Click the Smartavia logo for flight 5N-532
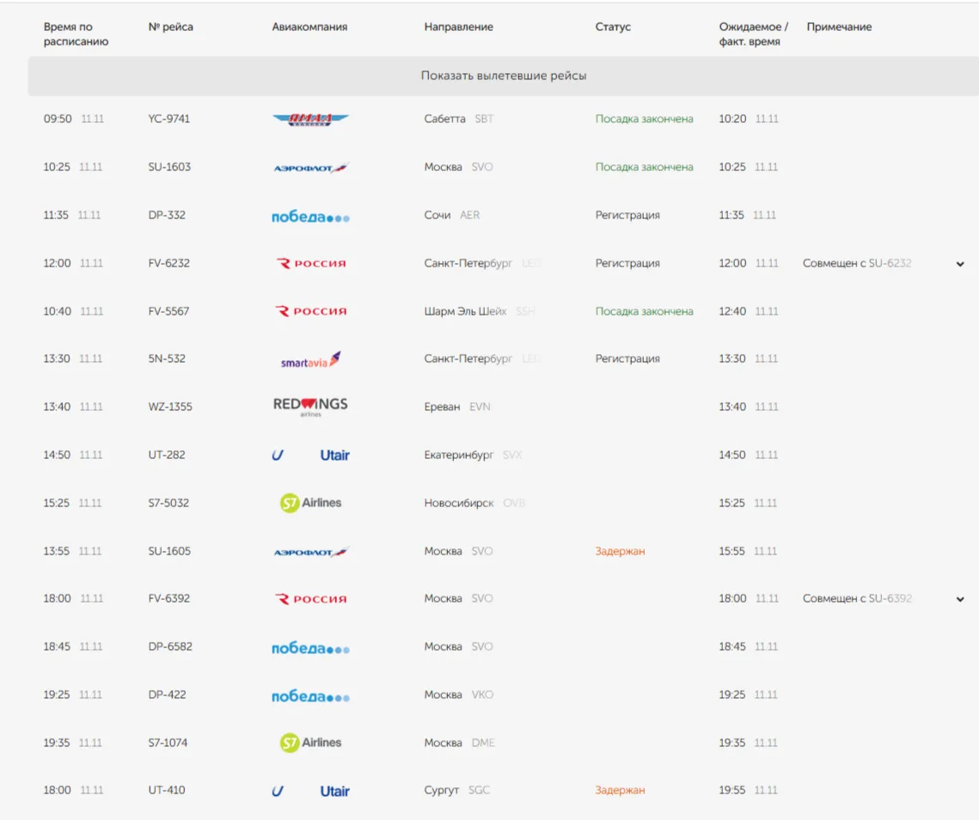The height and width of the screenshot is (820, 979). 310,360
